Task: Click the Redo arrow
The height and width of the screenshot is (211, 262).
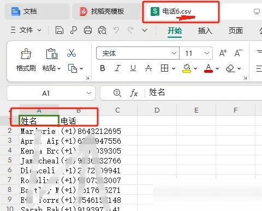Action: coord(130,30)
